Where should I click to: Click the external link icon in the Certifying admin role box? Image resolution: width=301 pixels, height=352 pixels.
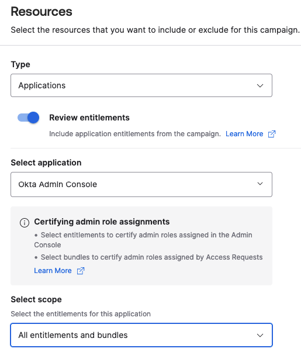81,271
